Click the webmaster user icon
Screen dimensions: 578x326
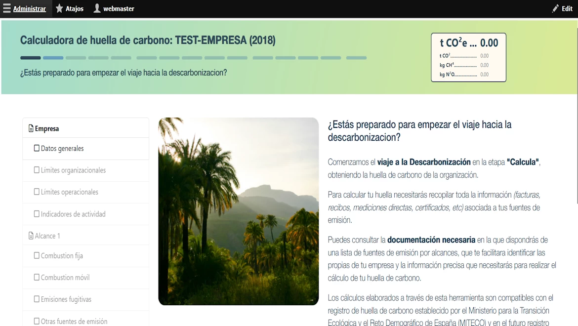click(97, 8)
